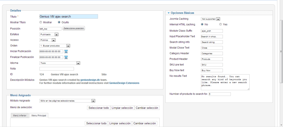Screen dimensions: 283x127
Task: Click the vertical page scrollbar thumb
Action: click(281, 52)
